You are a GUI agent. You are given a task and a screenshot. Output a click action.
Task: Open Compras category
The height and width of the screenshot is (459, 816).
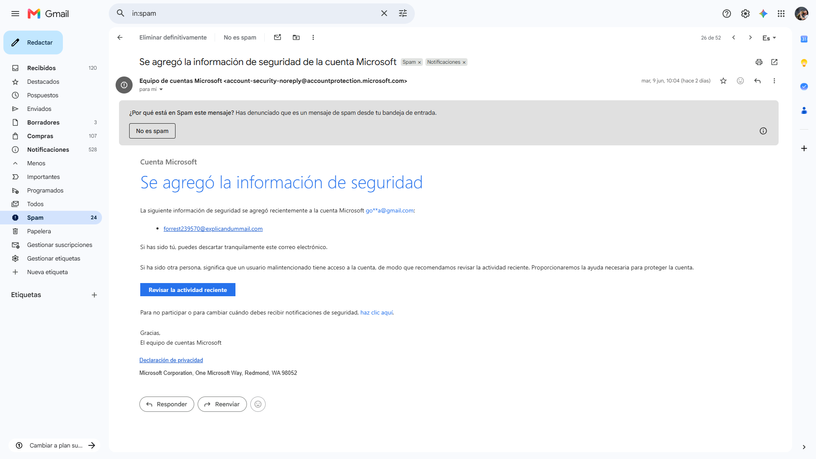tap(51, 136)
